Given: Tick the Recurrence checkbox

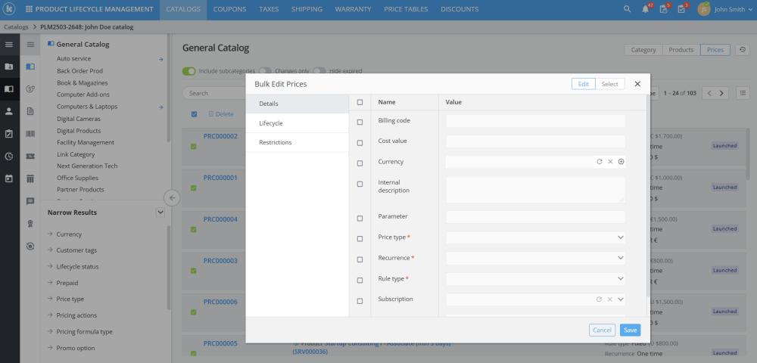Looking at the screenshot, I should (x=360, y=259).
